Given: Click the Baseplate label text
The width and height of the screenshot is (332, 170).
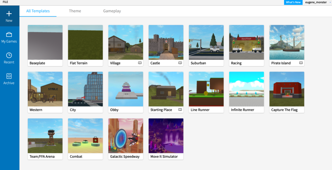Looking at the screenshot, I should pos(37,63).
